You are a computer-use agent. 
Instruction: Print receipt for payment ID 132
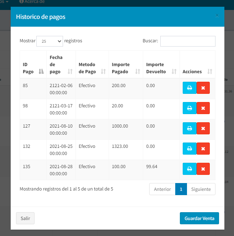(189, 149)
